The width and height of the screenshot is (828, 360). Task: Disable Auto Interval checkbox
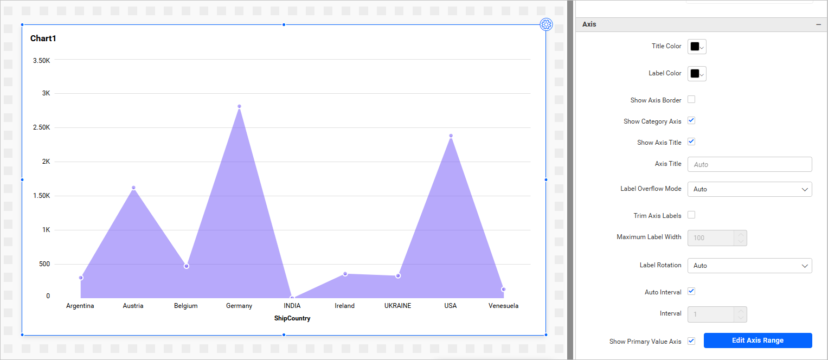pyautogui.click(x=691, y=292)
